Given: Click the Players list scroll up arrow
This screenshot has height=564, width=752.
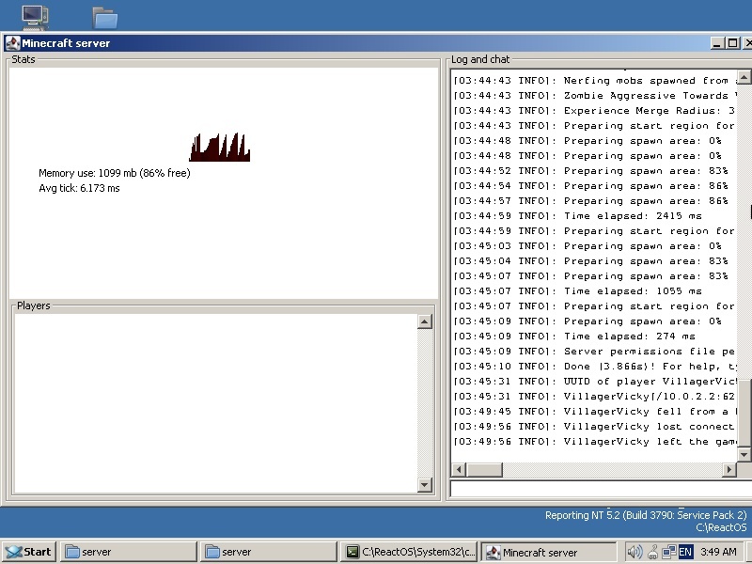Looking at the screenshot, I should click(x=425, y=321).
